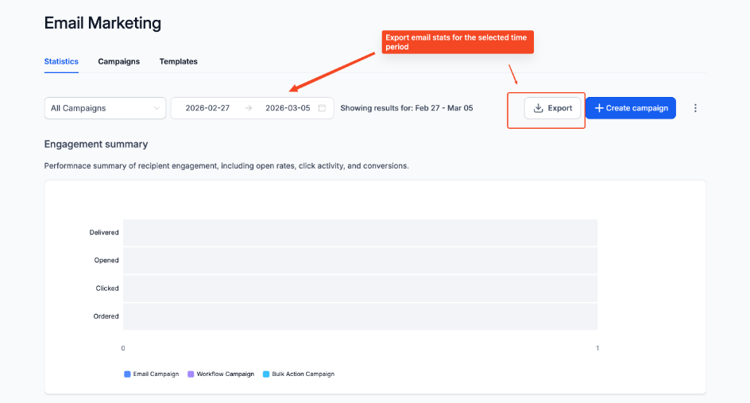Click the Clicked bar in chart
750x403 pixels.
(x=360, y=288)
